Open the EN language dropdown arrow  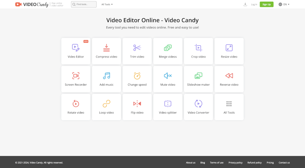(288, 4)
